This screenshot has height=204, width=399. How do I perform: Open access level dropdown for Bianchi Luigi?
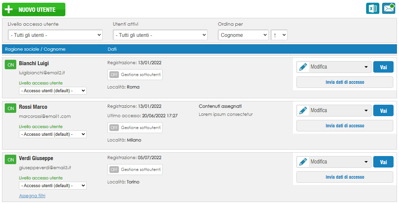pos(53,91)
